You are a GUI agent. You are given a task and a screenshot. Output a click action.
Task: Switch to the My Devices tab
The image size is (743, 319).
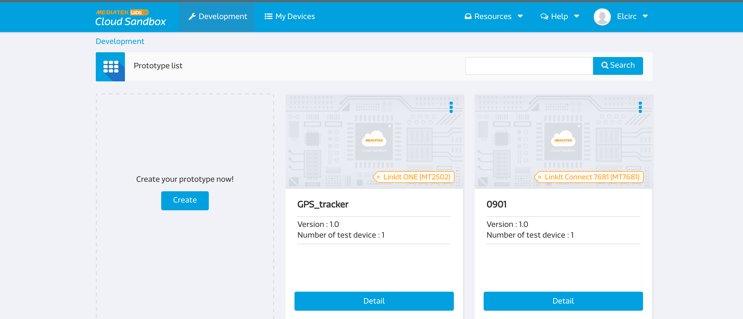[x=289, y=16]
